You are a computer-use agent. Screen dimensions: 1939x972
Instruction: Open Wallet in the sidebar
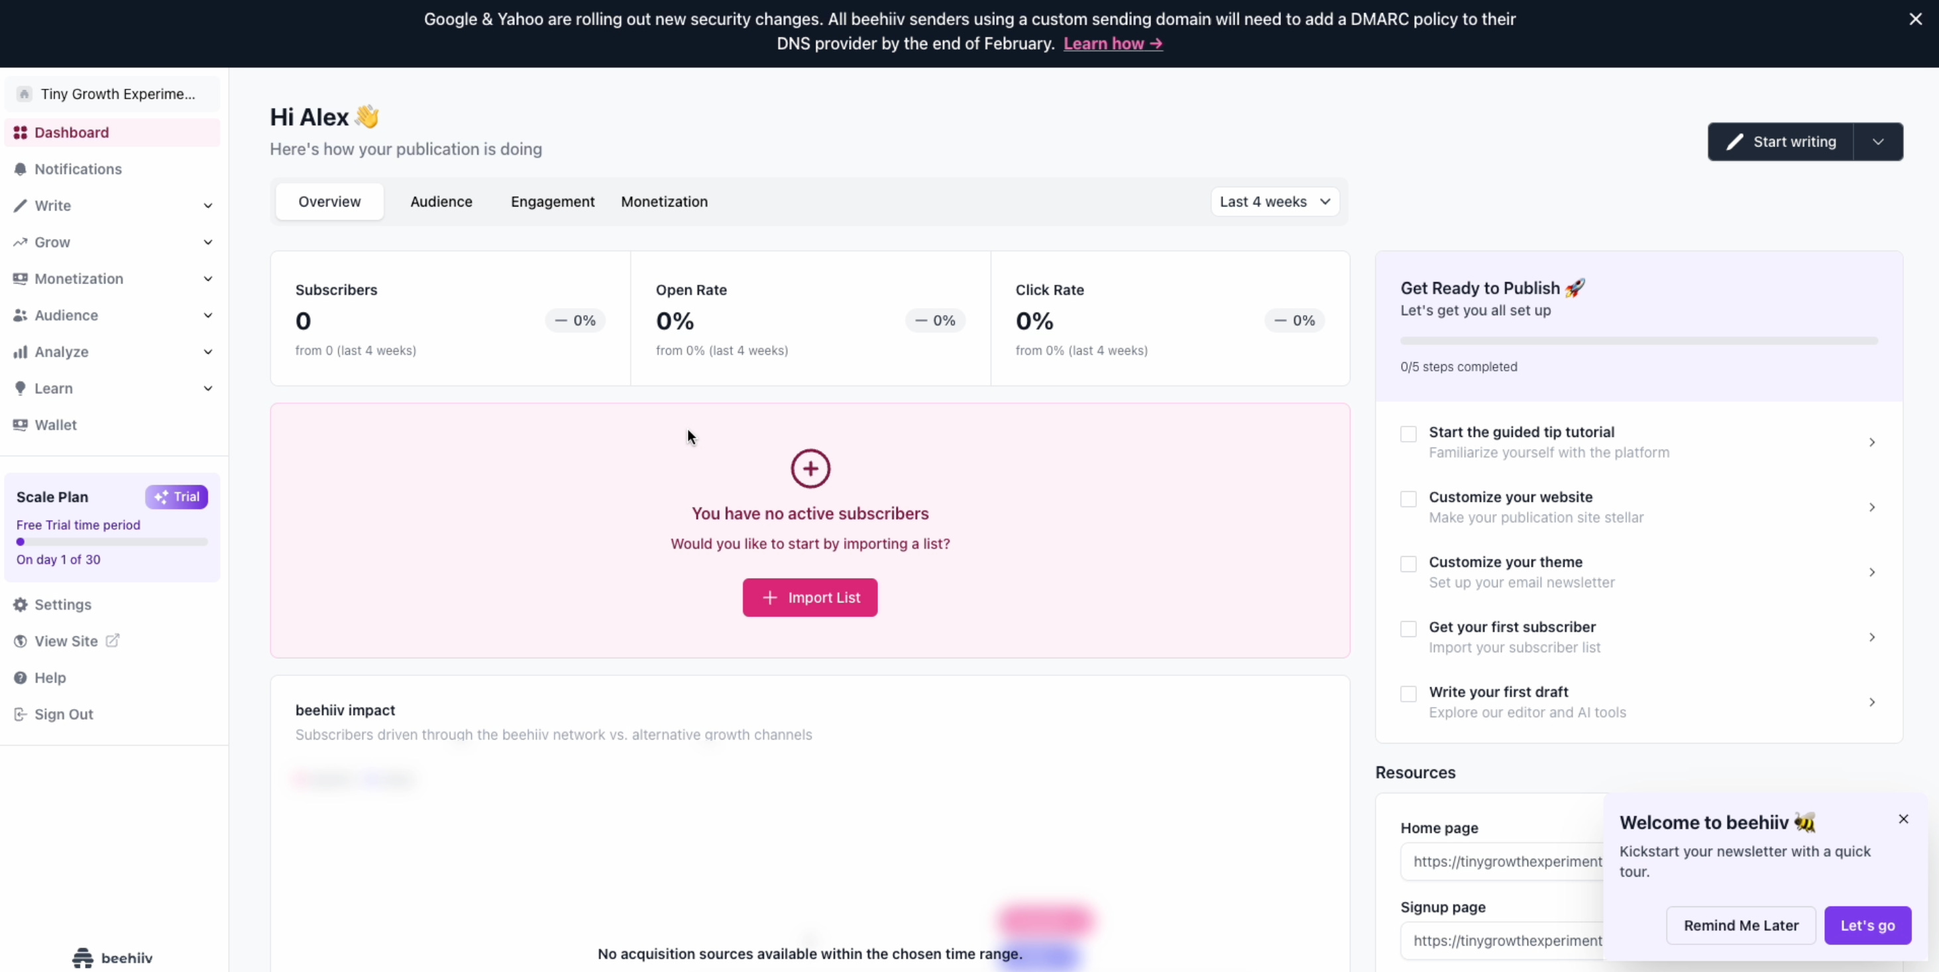click(x=112, y=424)
